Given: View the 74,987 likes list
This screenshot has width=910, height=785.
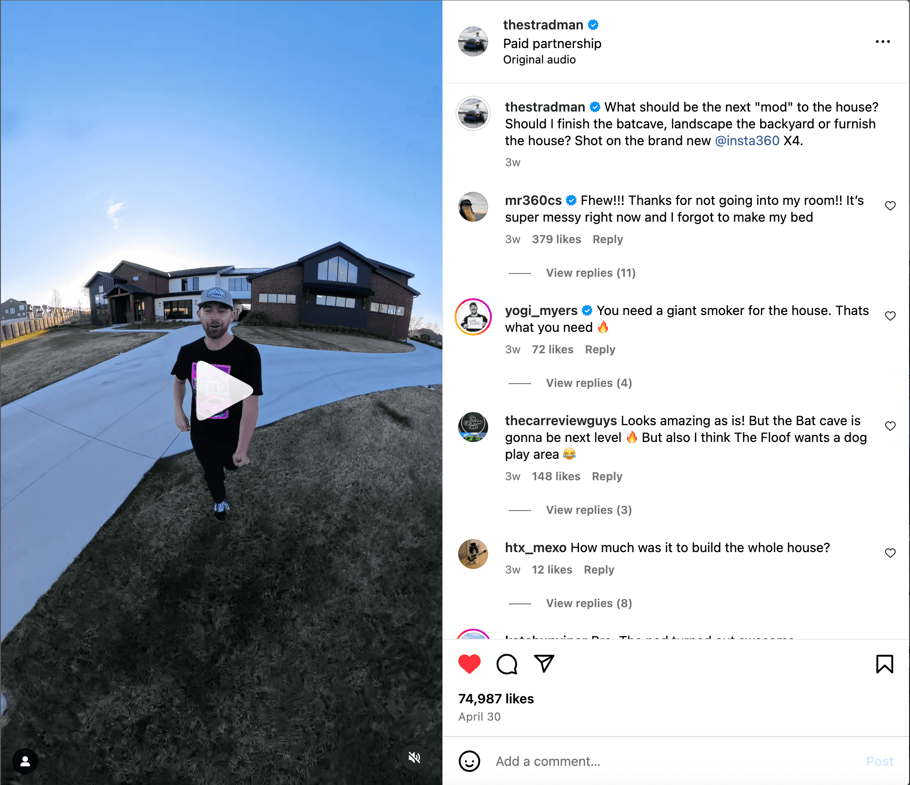Looking at the screenshot, I should 496,699.
